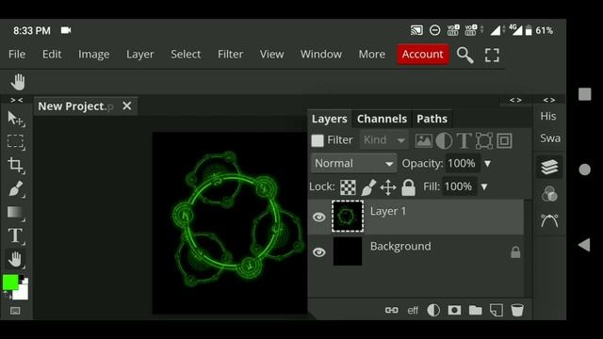Open the File menu
The image size is (603, 339).
(17, 55)
